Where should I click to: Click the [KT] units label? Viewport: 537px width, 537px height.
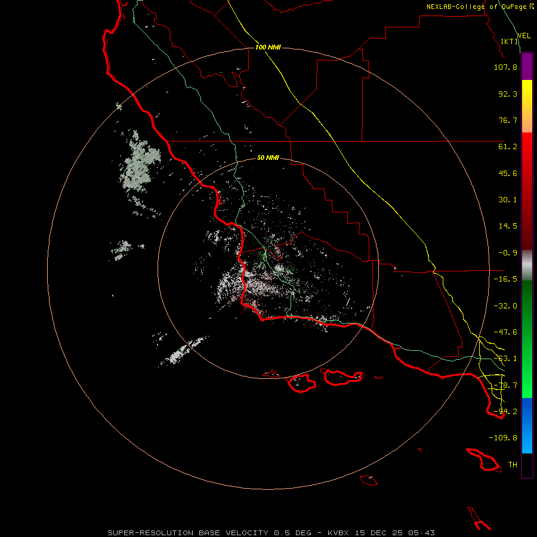click(x=510, y=41)
